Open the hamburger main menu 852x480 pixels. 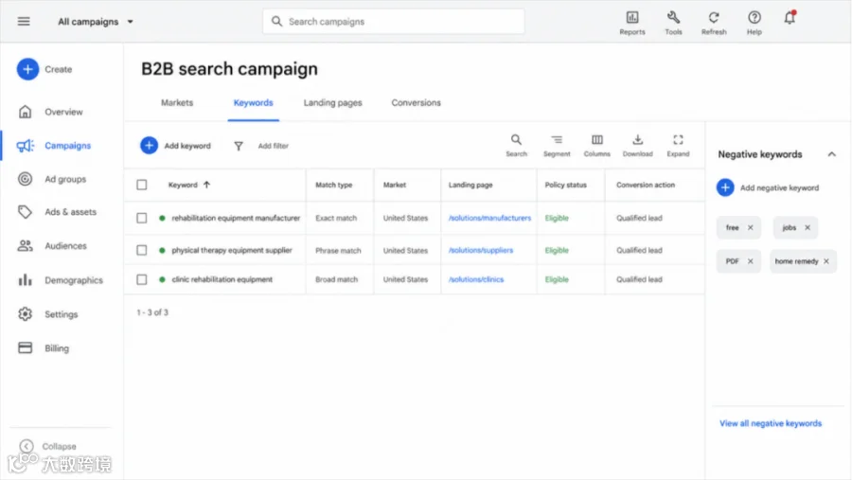(24, 21)
